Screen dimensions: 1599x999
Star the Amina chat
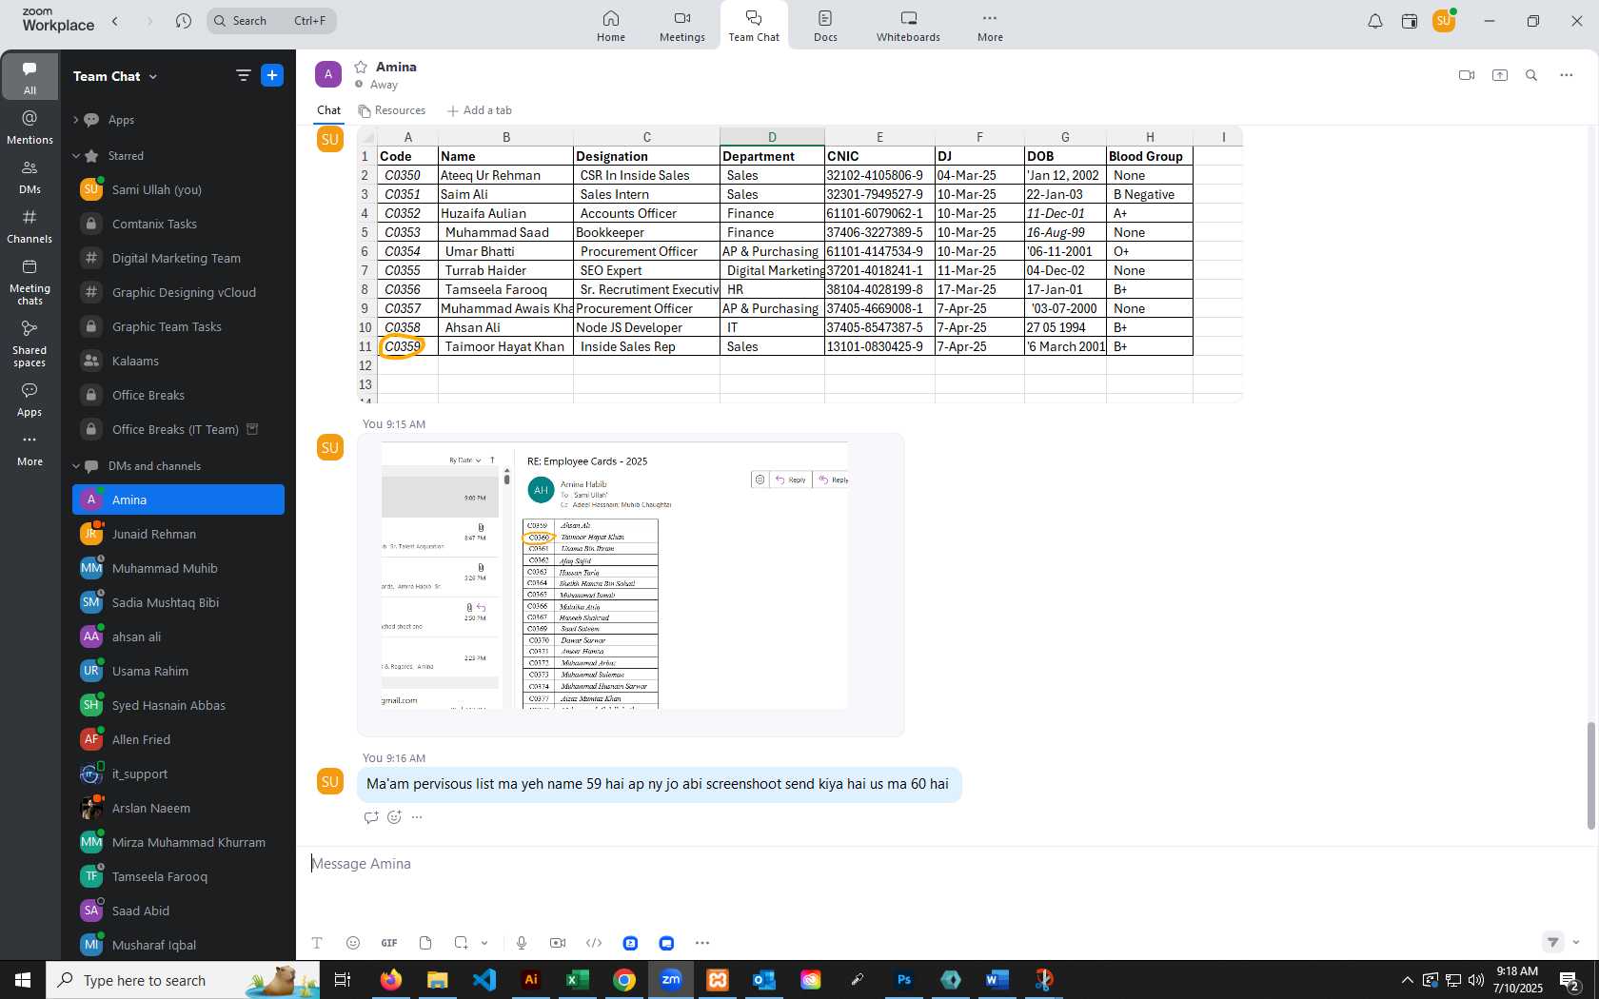coord(361,67)
